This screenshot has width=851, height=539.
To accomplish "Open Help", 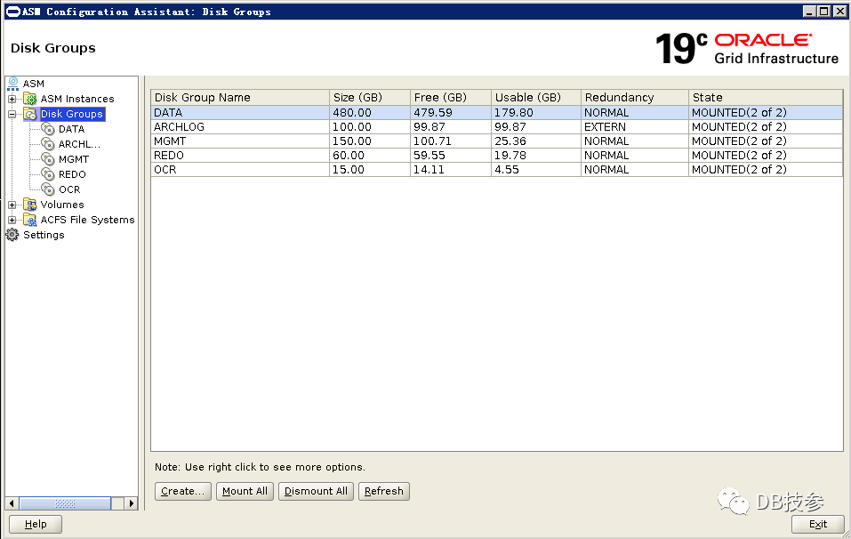I will tap(36, 525).
